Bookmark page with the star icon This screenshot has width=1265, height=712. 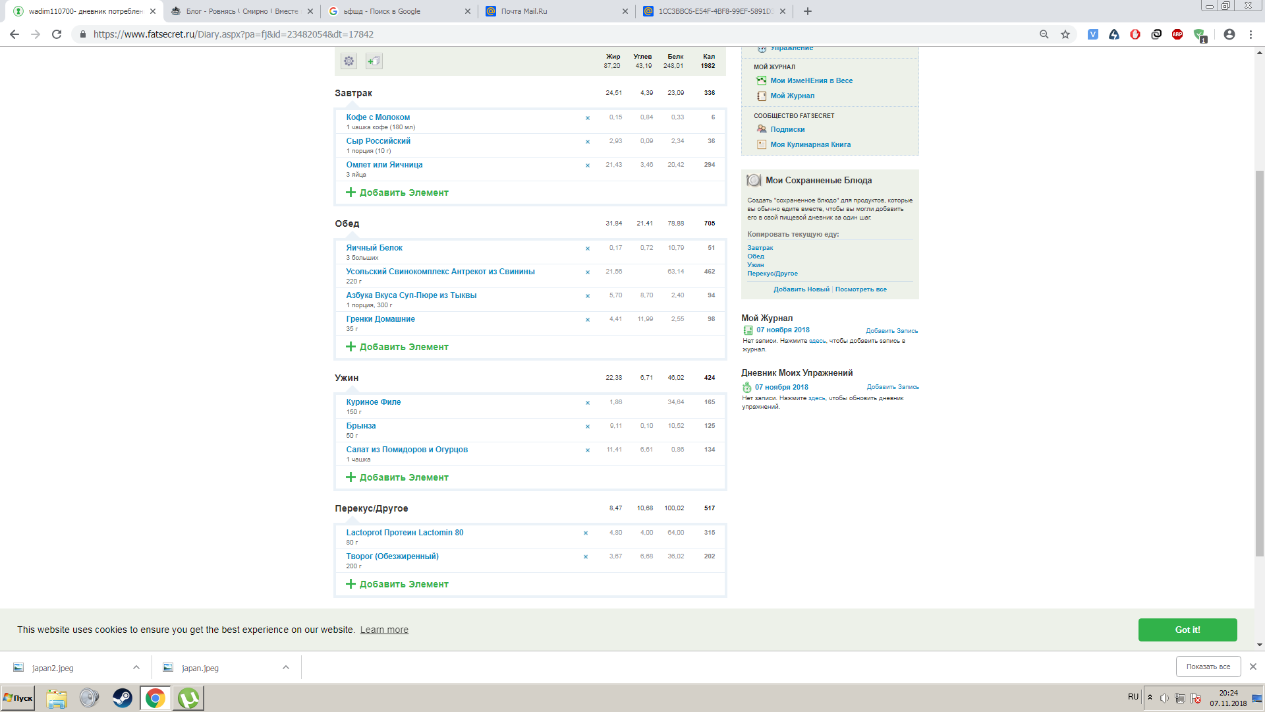pos(1065,34)
